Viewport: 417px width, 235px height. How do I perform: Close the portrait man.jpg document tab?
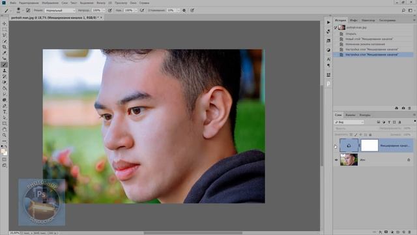pos(101,18)
